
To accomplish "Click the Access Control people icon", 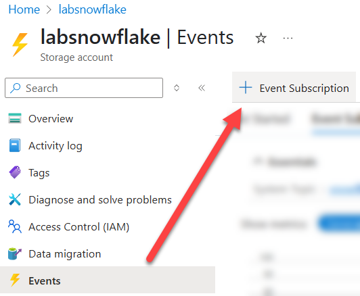I will (x=15, y=226).
